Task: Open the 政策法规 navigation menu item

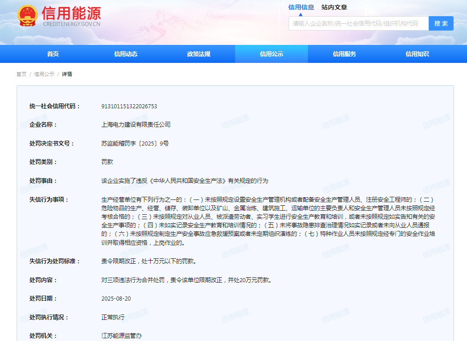Action: pyautogui.click(x=199, y=54)
